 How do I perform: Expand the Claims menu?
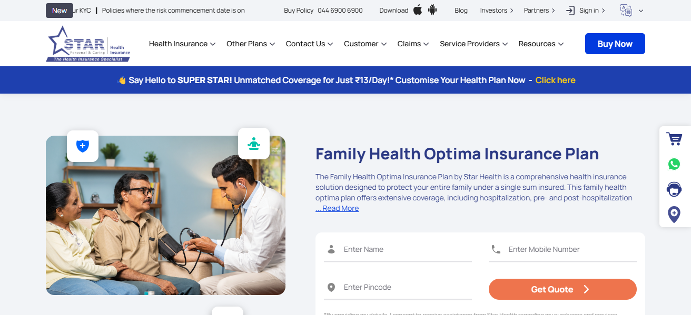413,44
